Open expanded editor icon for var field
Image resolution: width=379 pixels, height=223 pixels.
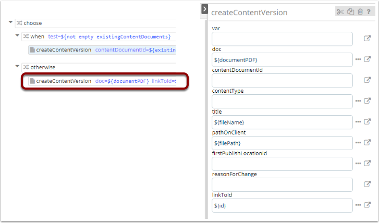[367, 39]
